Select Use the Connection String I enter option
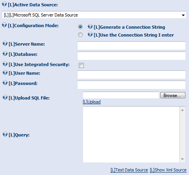 [x=80, y=35]
